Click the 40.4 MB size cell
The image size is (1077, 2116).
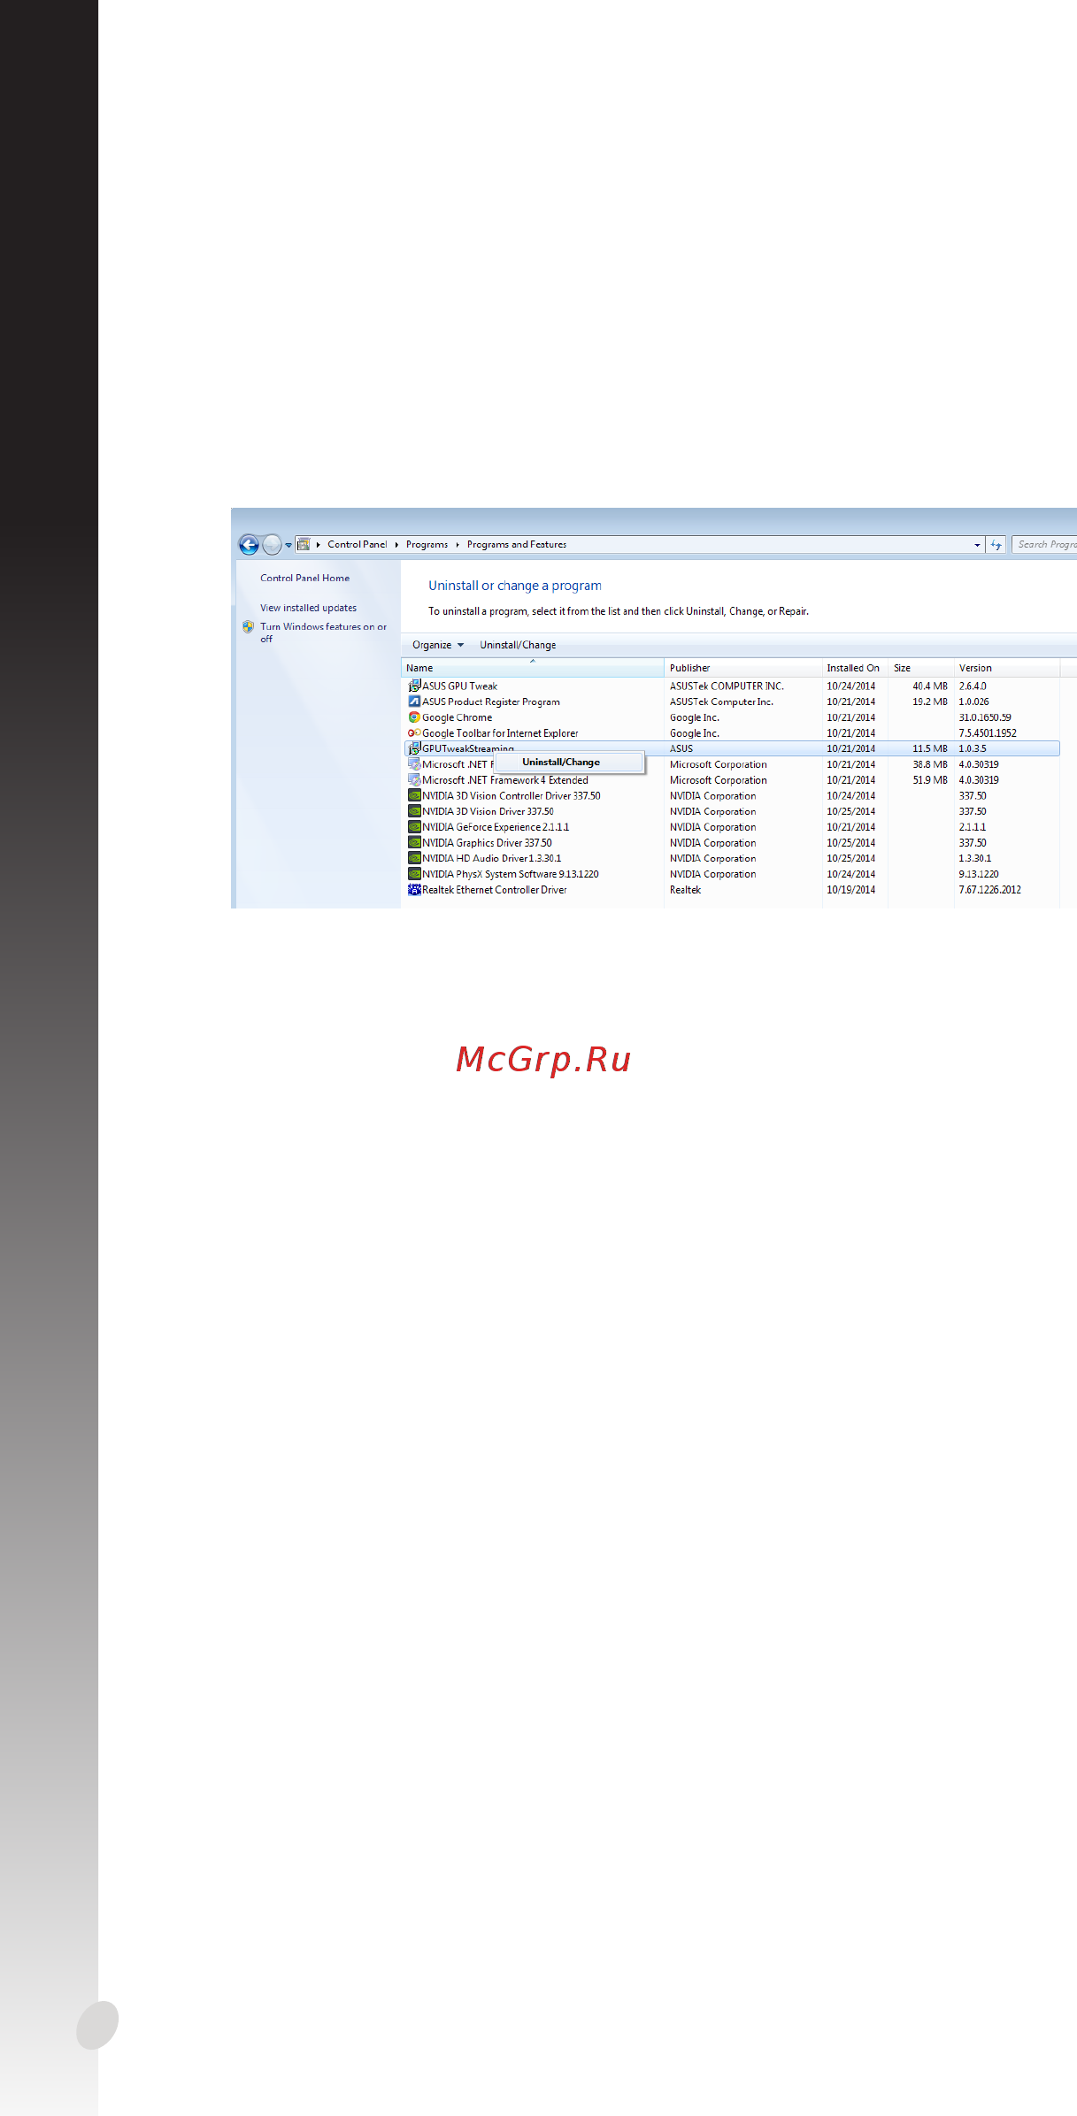click(x=929, y=686)
